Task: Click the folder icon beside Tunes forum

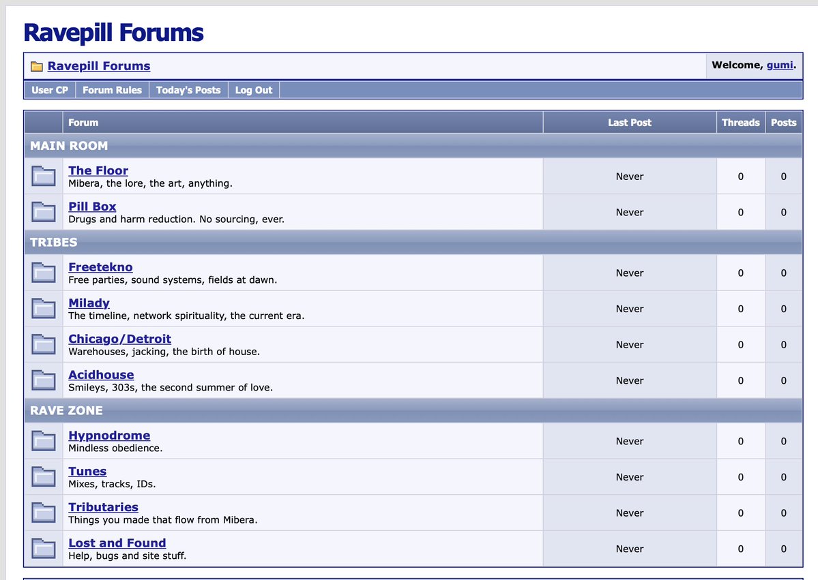Action: point(43,477)
